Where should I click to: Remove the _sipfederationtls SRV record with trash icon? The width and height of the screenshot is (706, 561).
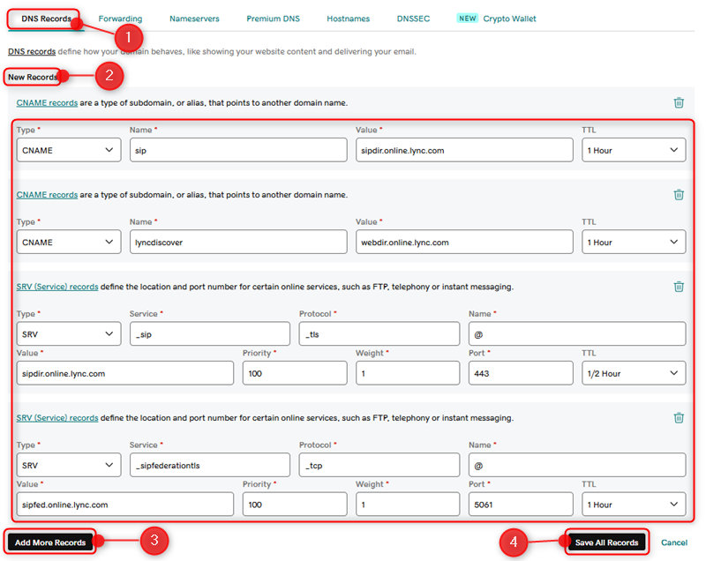coord(679,418)
